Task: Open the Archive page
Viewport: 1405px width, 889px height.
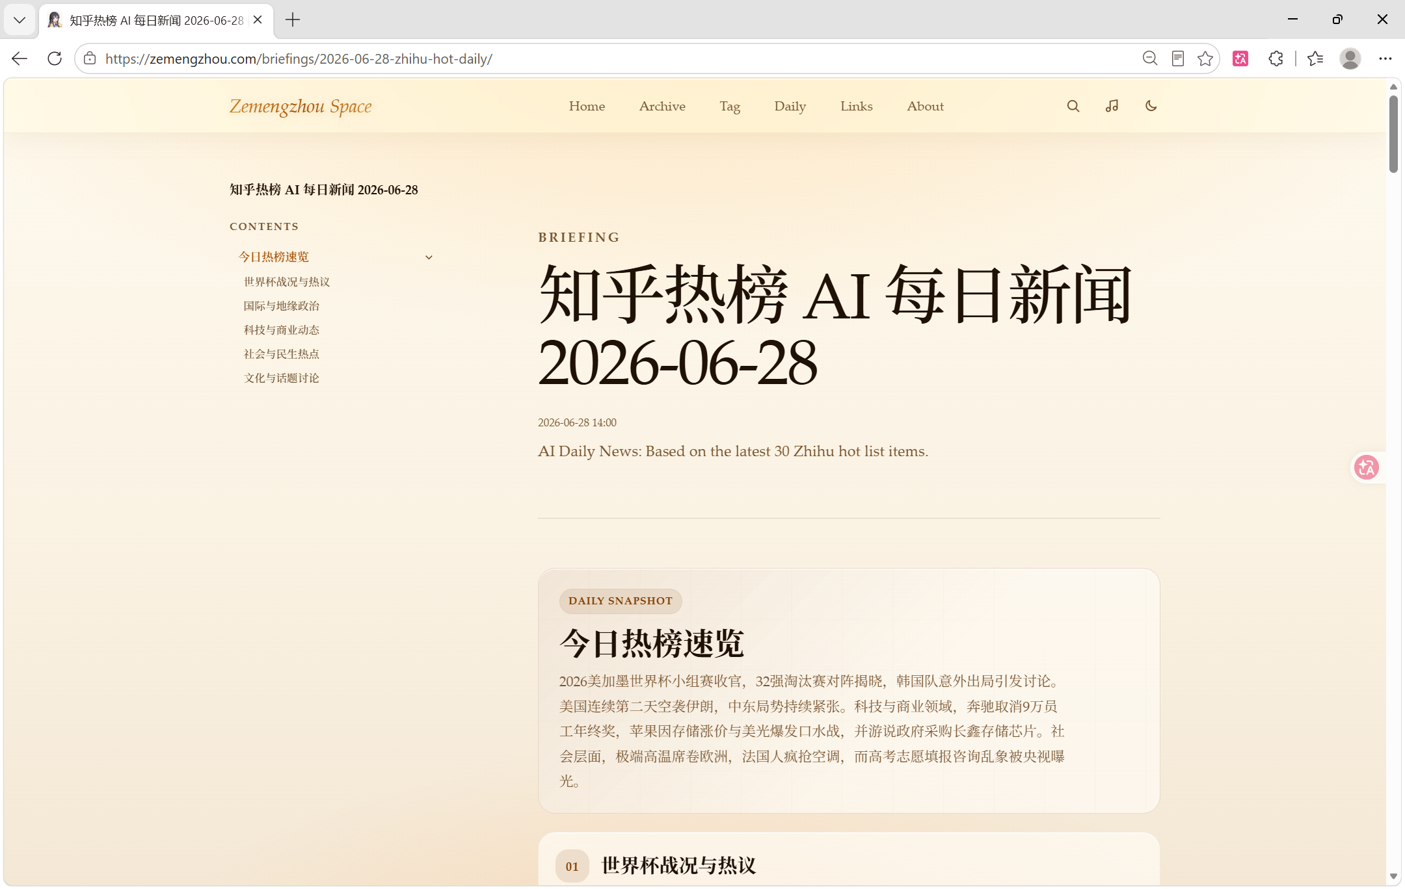Action: tap(662, 106)
